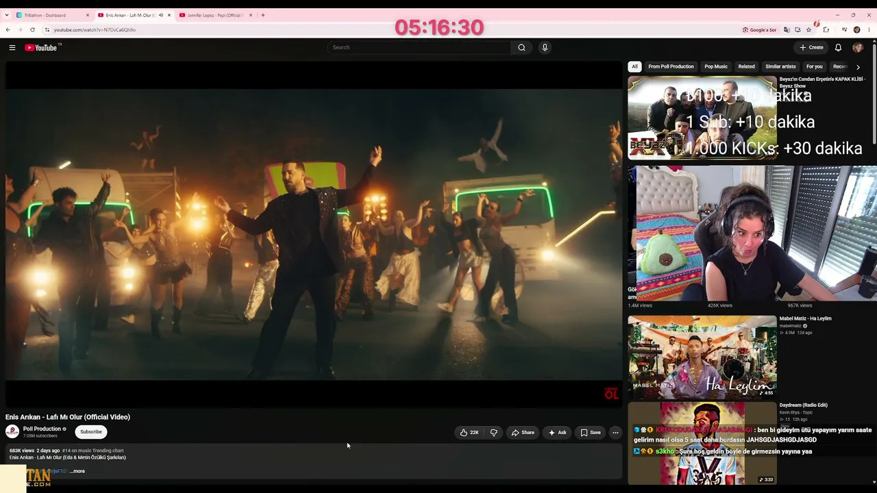Viewport: 877px width, 493px height.
Task: Save the video to a playlist
Action: pos(591,432)
